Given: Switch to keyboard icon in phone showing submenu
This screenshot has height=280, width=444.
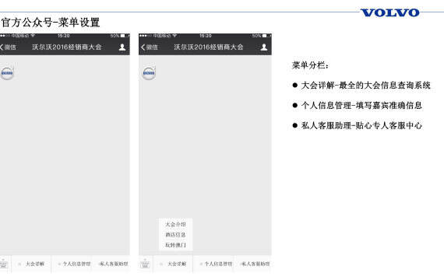Looking at the screenshot, I should tap(145, 264).
